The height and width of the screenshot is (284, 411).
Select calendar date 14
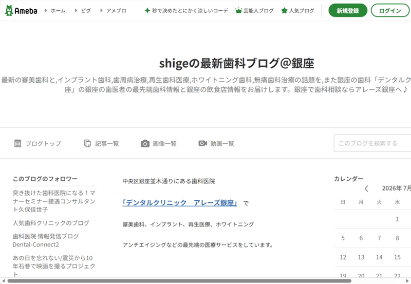tap(379, 257)
